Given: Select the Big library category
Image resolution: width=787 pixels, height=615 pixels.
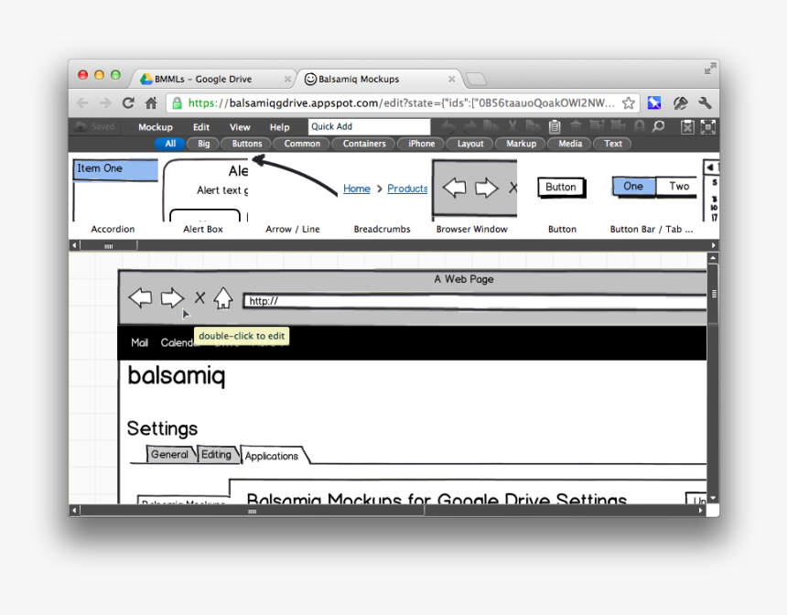Looking at the screenshot, I should pos(204,144).
